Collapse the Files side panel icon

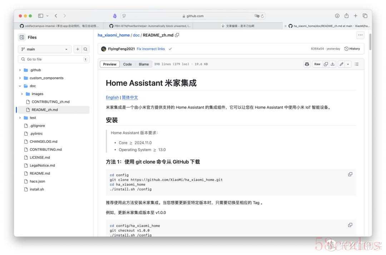click(22, 37)
